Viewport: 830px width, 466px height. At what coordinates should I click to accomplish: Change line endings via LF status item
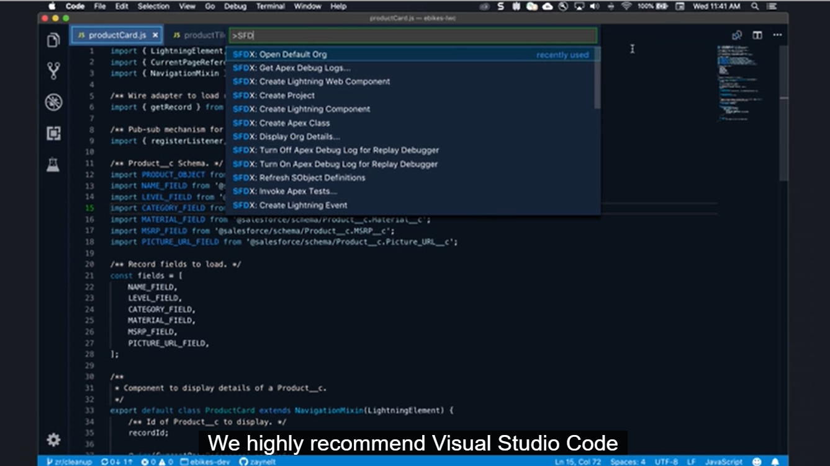[691, 461]
